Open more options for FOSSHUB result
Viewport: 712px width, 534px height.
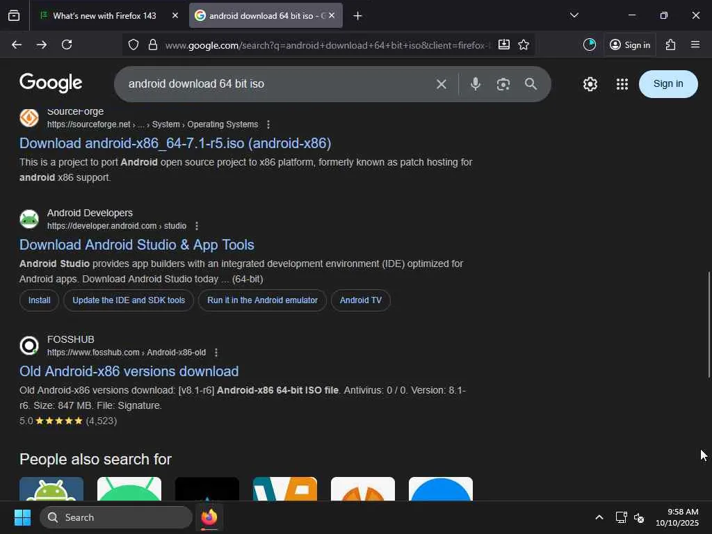point(216,353)
